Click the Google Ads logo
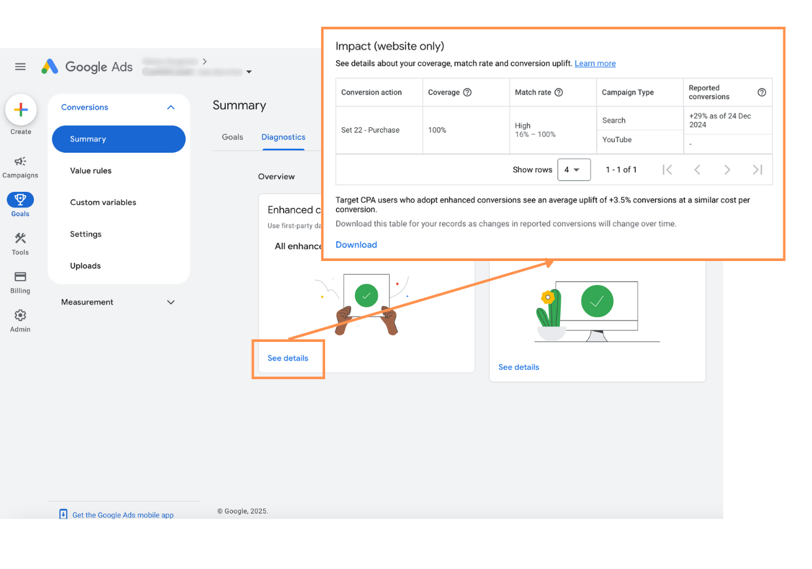812x569 pixels. (87, 67)
